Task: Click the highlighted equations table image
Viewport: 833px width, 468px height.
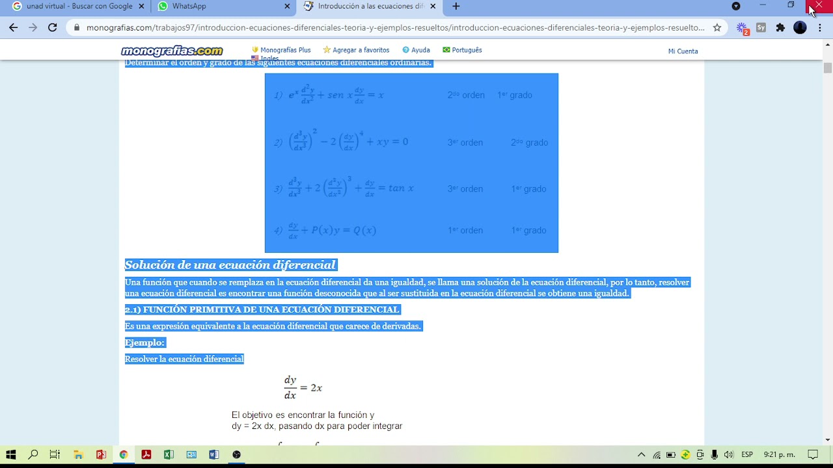Action: coord(411,162)
